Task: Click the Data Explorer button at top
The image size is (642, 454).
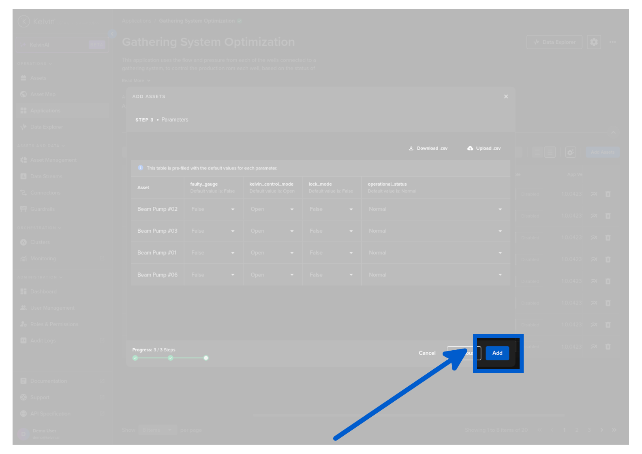Action: point(554,42)
